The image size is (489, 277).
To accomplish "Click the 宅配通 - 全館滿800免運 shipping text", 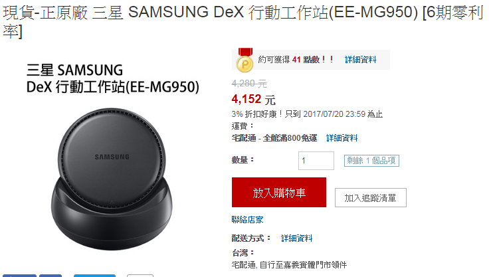I will [x=274, y=138].
